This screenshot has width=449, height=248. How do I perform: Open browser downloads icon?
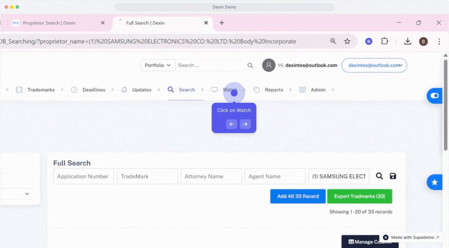pyautogui.click(x=408, y=41)
